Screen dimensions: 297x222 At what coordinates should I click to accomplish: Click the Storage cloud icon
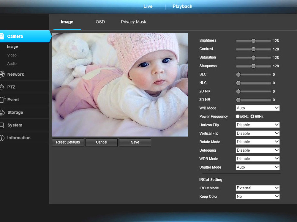(2, 112)
